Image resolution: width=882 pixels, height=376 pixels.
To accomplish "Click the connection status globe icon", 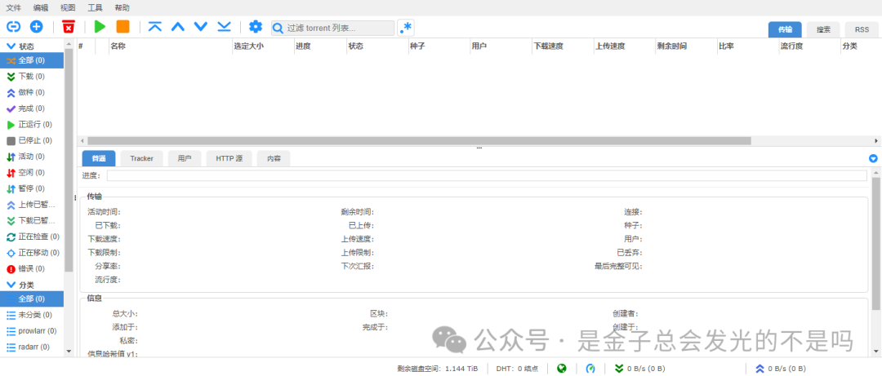I will point(562,368).
